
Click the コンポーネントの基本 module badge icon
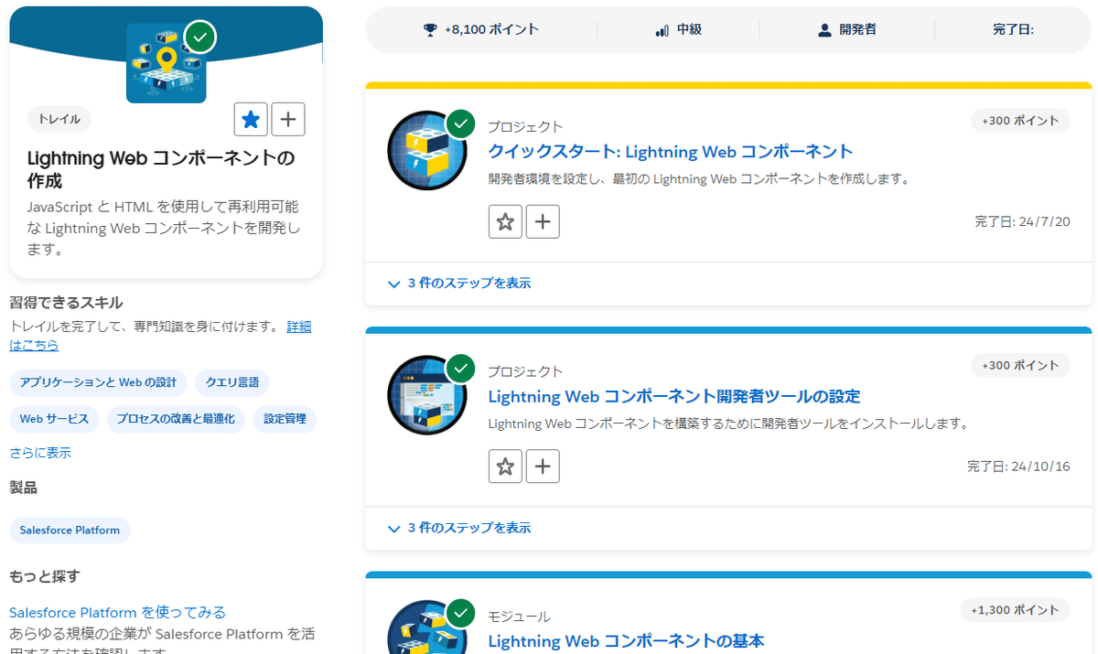[427, 629]
